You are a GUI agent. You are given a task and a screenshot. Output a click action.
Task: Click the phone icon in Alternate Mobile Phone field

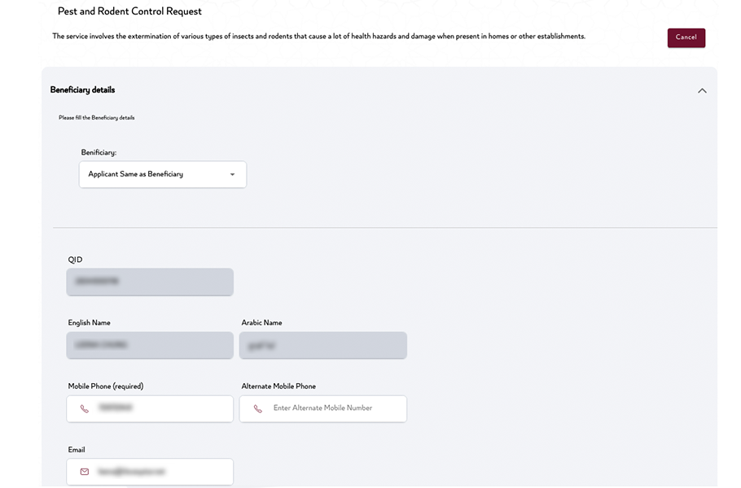point(256,408)
